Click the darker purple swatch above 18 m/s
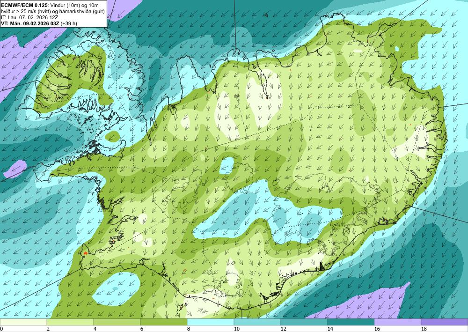468x332 pixels. (445, 322)
